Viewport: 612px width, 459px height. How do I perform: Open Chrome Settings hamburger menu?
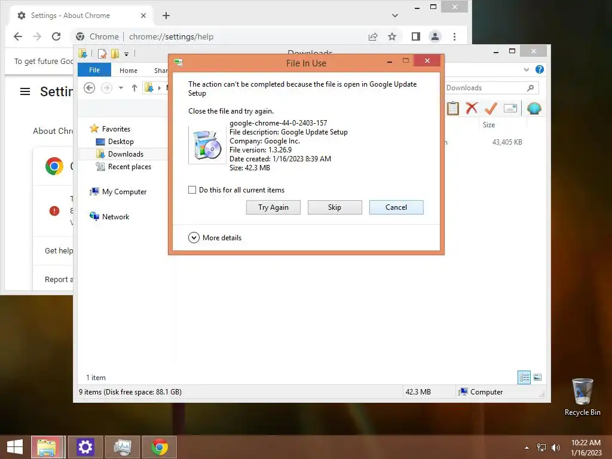click(25, 91)
